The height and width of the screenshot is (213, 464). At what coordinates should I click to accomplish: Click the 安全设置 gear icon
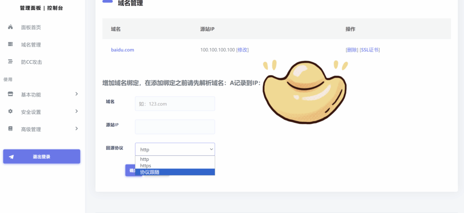tap(10, 111)
